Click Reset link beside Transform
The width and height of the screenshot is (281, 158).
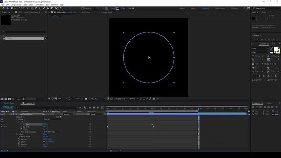point(45,134)
